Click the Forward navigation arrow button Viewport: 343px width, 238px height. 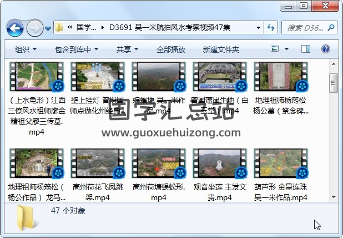(34, 27)
